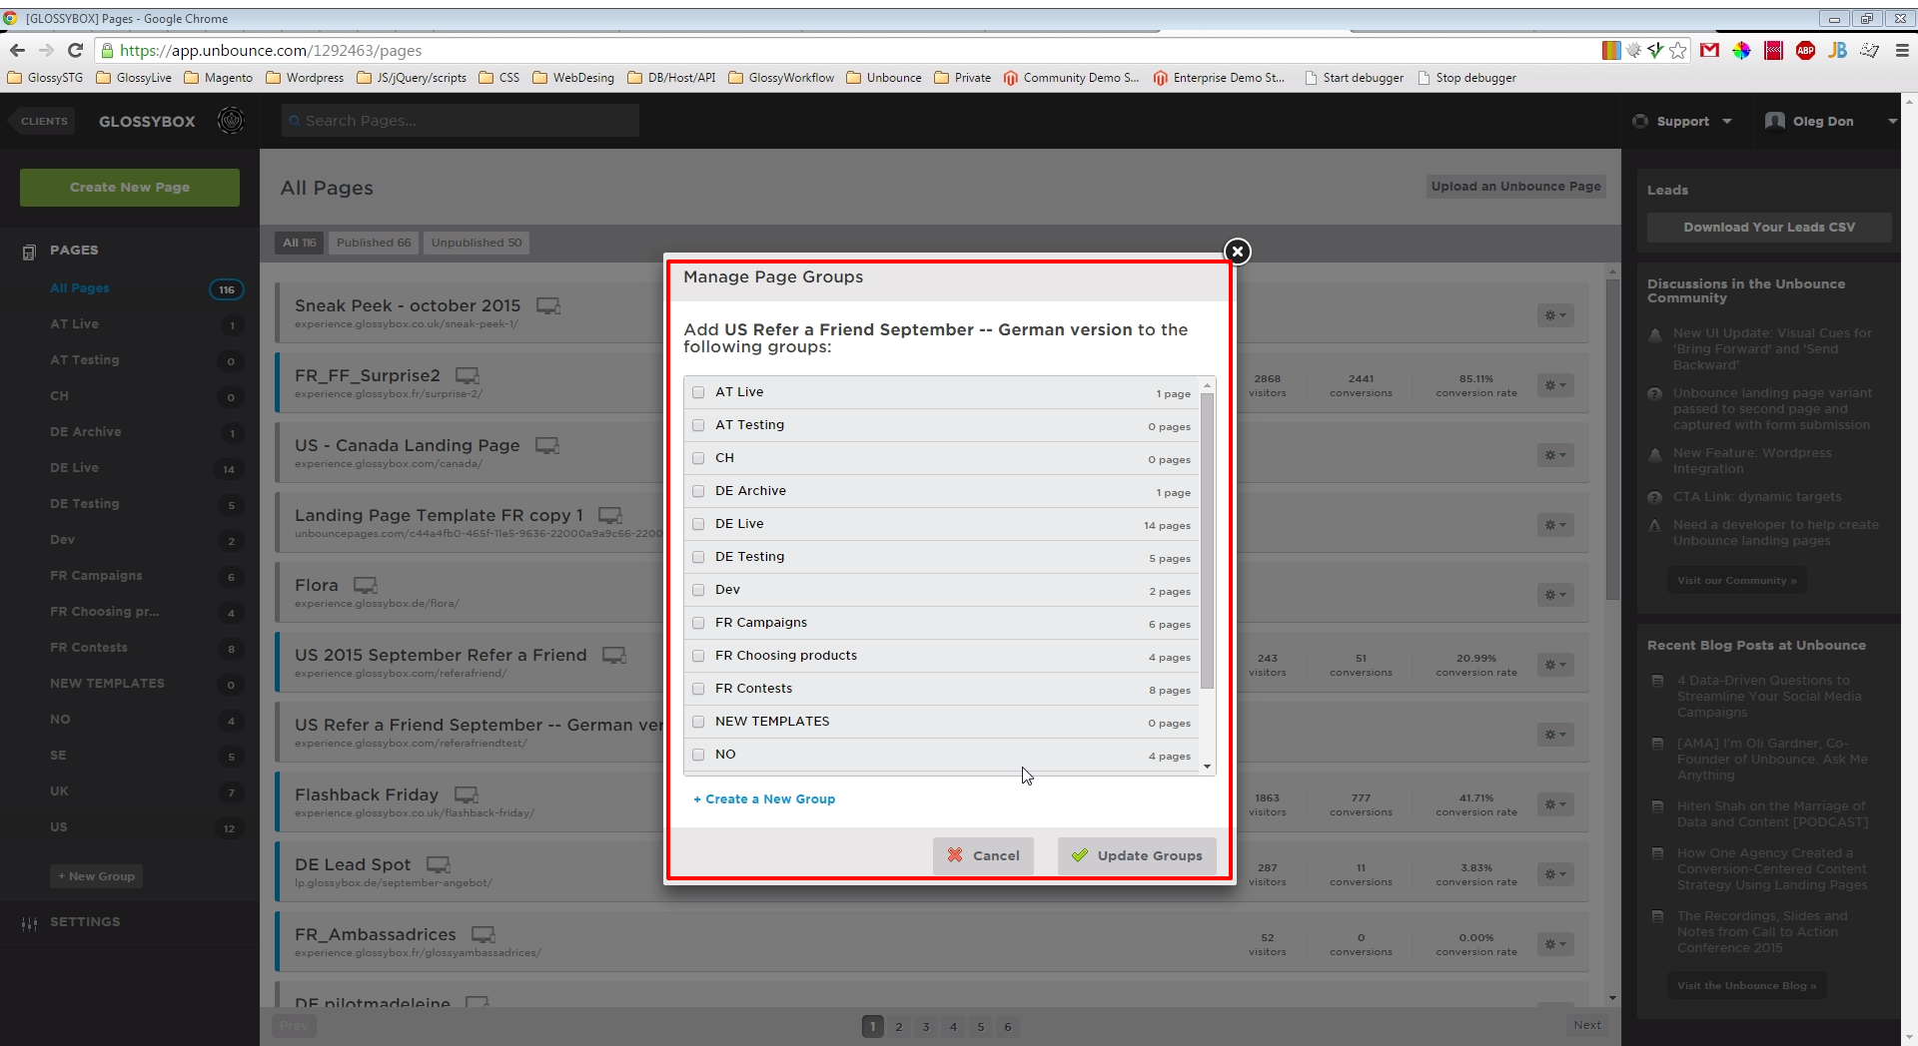This screenshot has width=1918, height=1046.
Task: Click Create a New Group link
Action: tap(764, 799)
